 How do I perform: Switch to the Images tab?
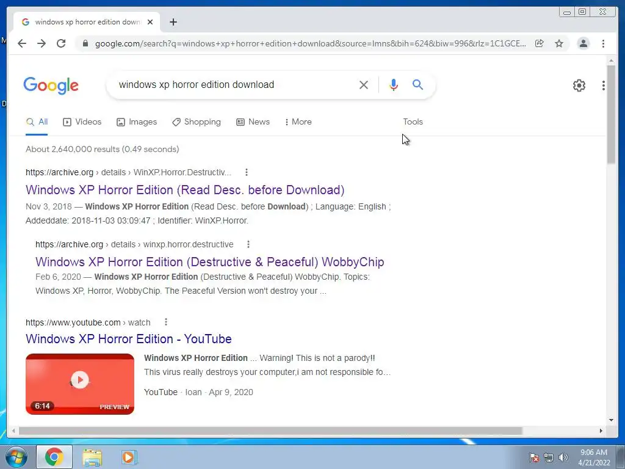pyautogui.click(x=137, y=122)
